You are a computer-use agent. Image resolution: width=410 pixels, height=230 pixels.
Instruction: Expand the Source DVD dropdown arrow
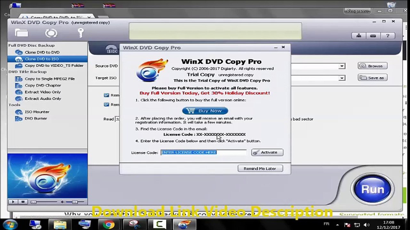[342, 66]
